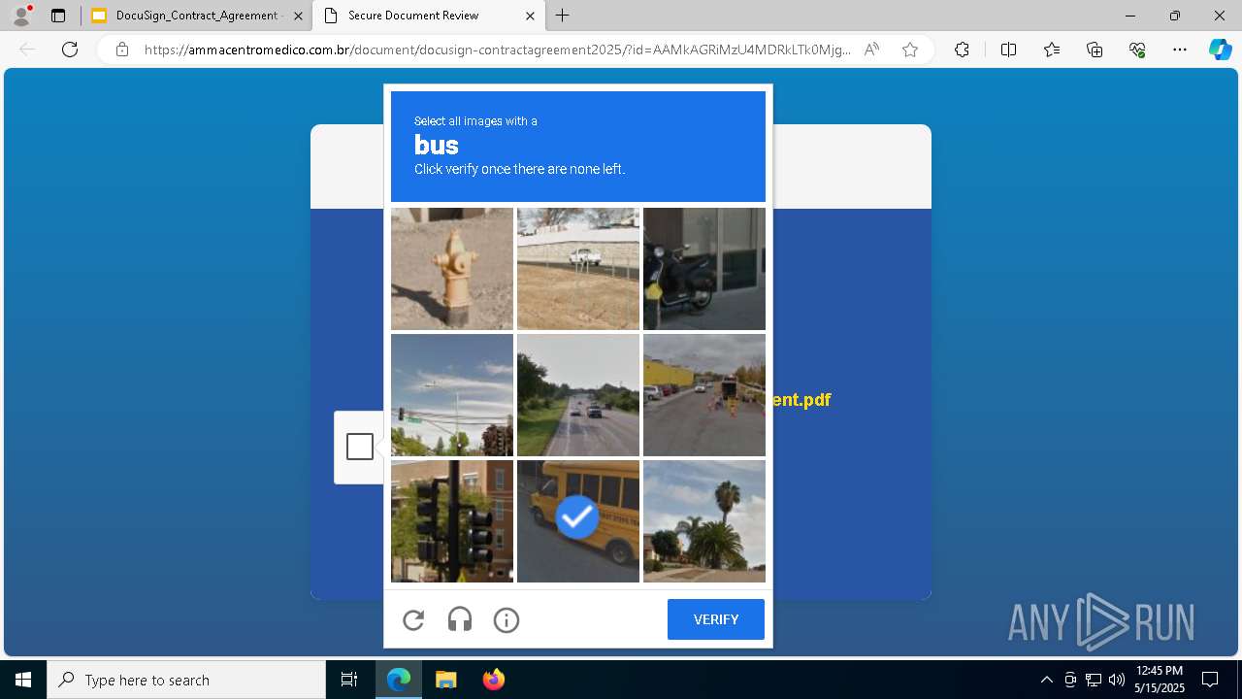Select the parked black scooter image tile
1242x699 pixels.
point(704,269)
